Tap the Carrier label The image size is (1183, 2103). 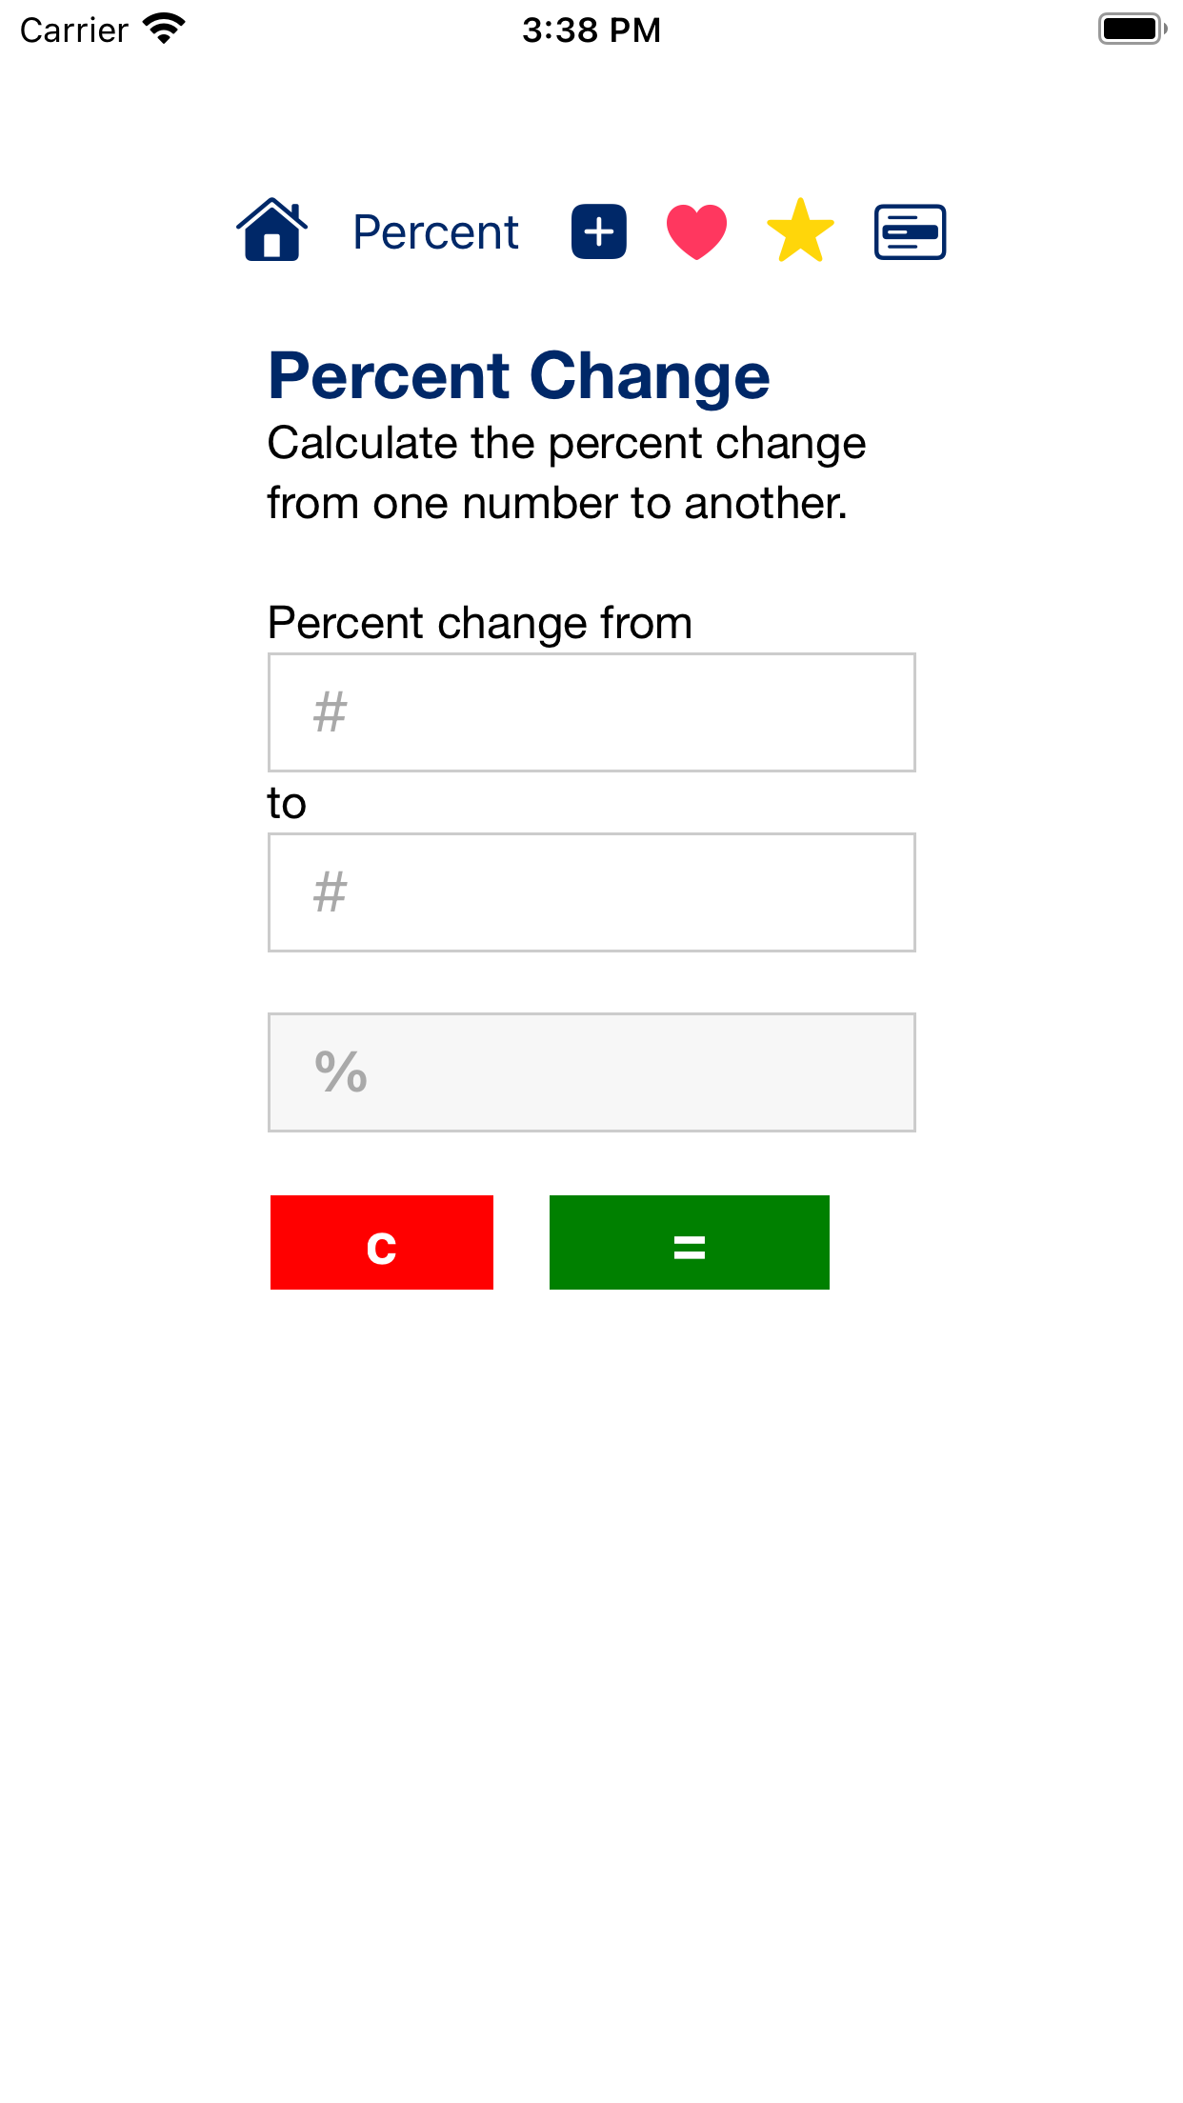pos(73,30)
